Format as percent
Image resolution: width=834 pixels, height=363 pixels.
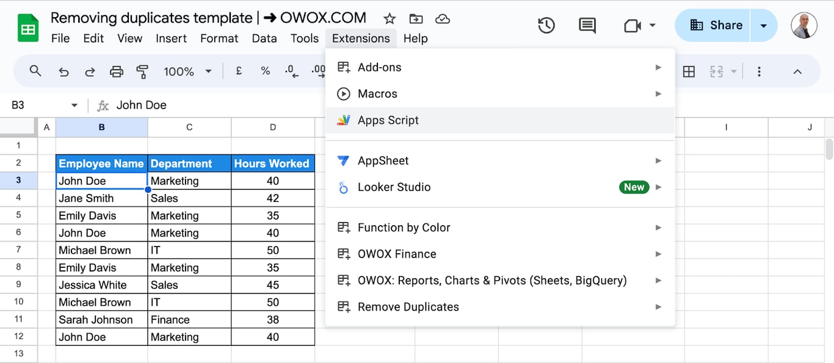click(x=265, y=71)
